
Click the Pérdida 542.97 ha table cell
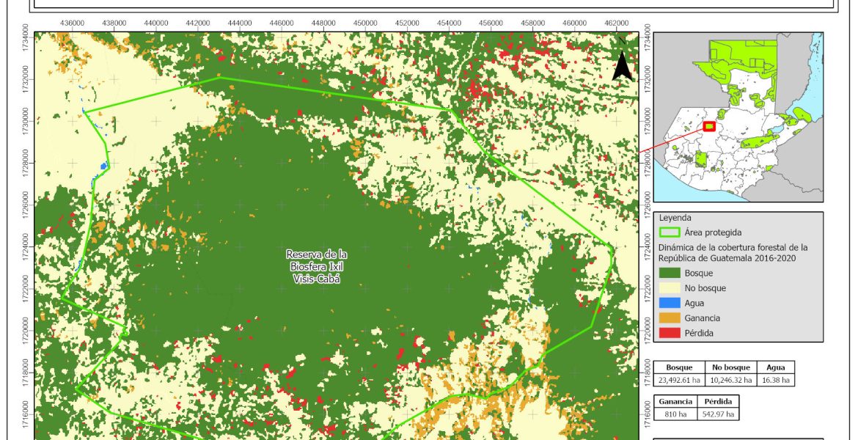pos(717,414)
